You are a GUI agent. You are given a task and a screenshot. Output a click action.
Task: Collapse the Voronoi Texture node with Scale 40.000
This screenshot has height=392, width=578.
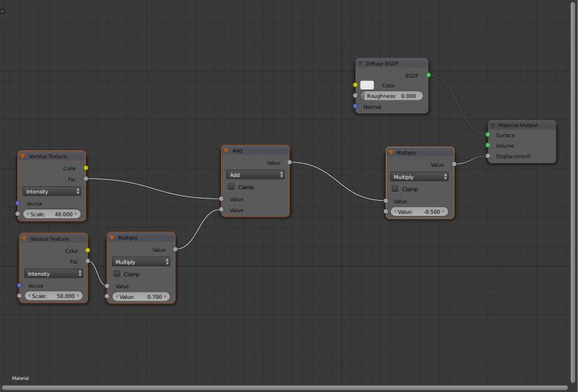[x=23, y=156]
